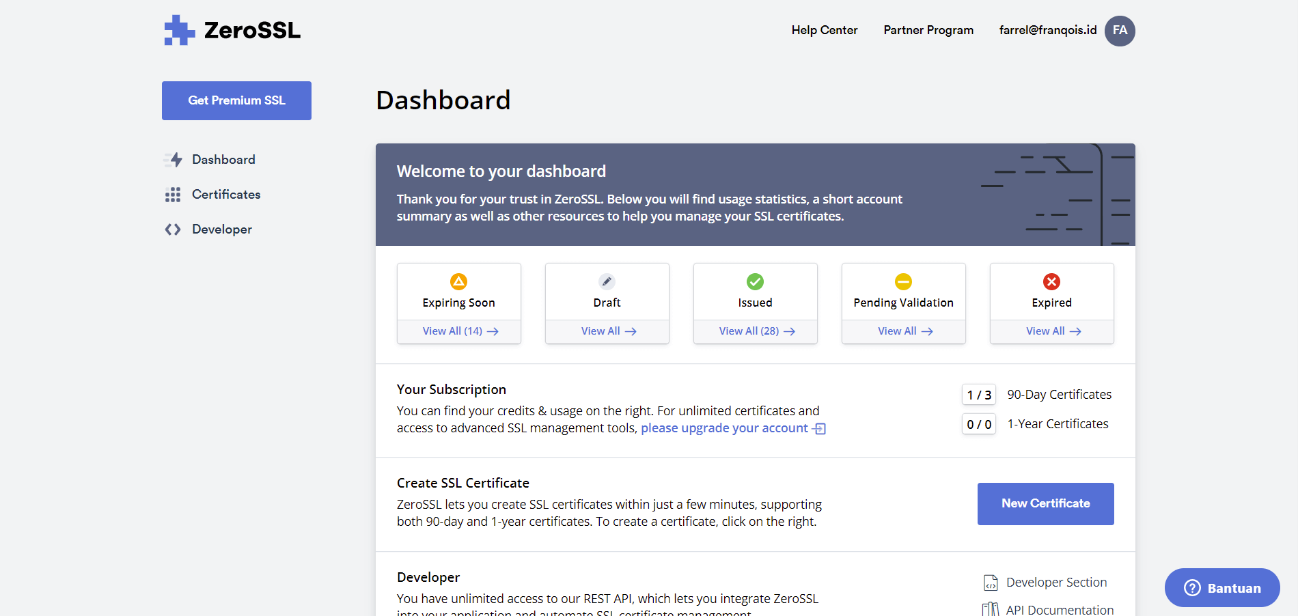This screenshot has width=1298, height=616.
Task: Click the ZeroSSL brand name text
Action: pyautogui.click(x=252, y=31)
